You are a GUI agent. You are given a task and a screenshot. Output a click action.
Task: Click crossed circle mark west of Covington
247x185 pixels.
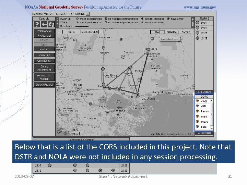(x=110, y=88)
